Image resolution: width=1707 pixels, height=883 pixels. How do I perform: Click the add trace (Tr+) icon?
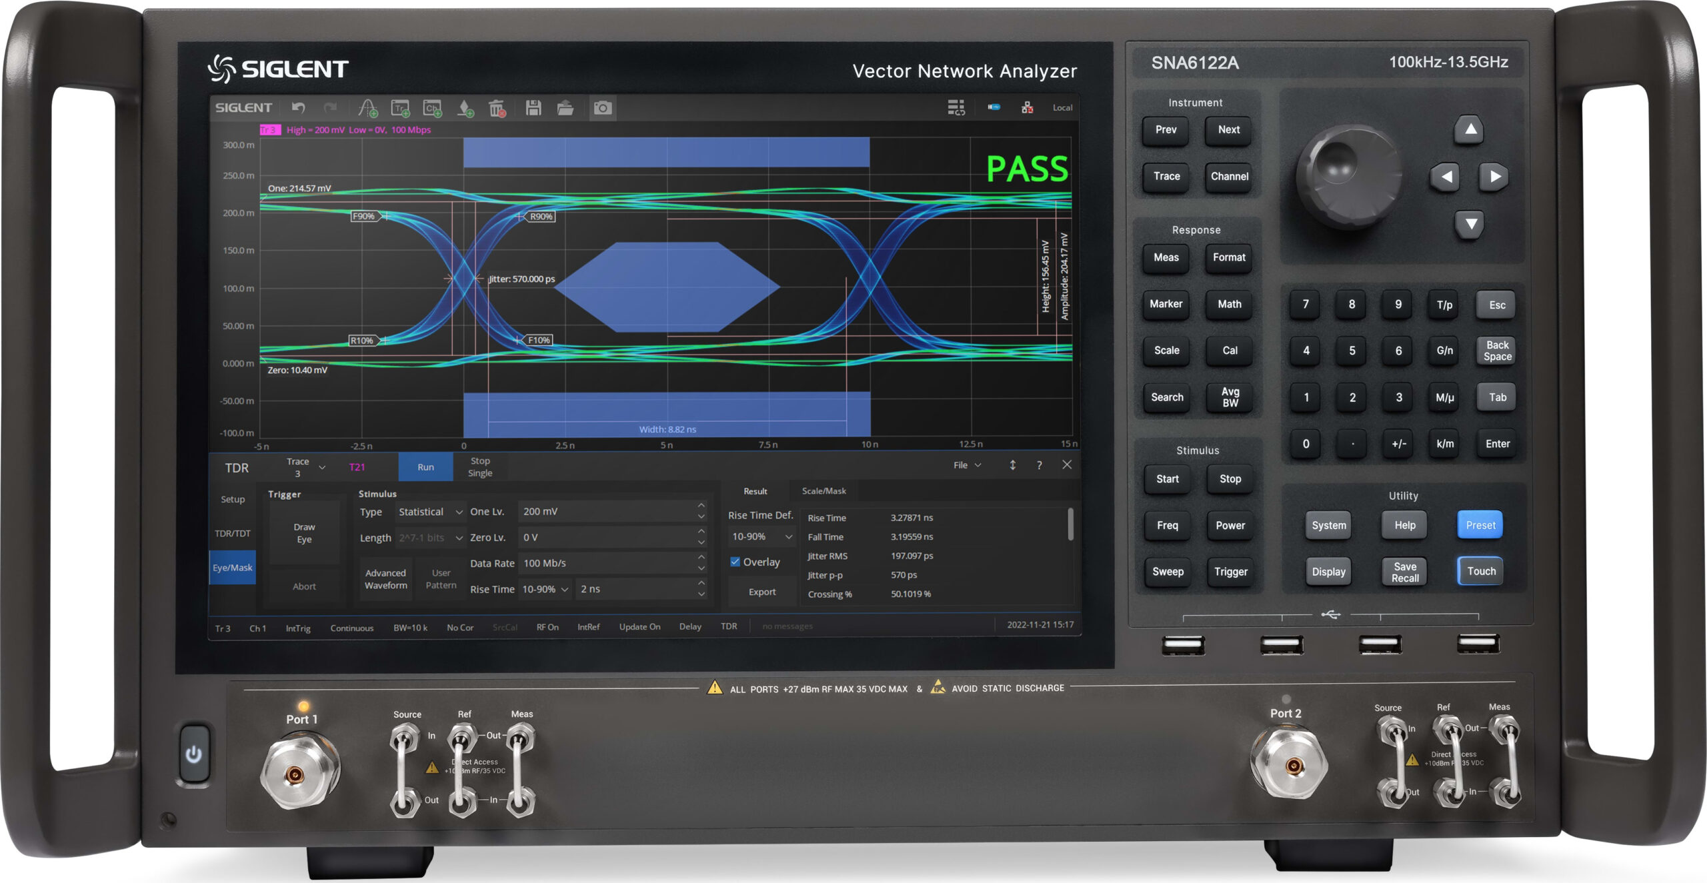tap(400, 108)
